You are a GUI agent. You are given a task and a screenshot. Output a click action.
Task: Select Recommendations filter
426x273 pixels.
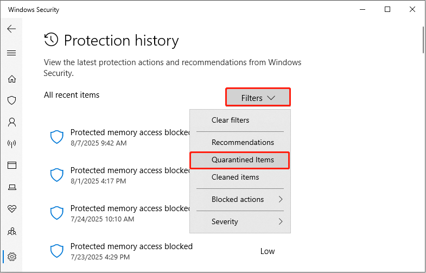click(x=243, y=142)
